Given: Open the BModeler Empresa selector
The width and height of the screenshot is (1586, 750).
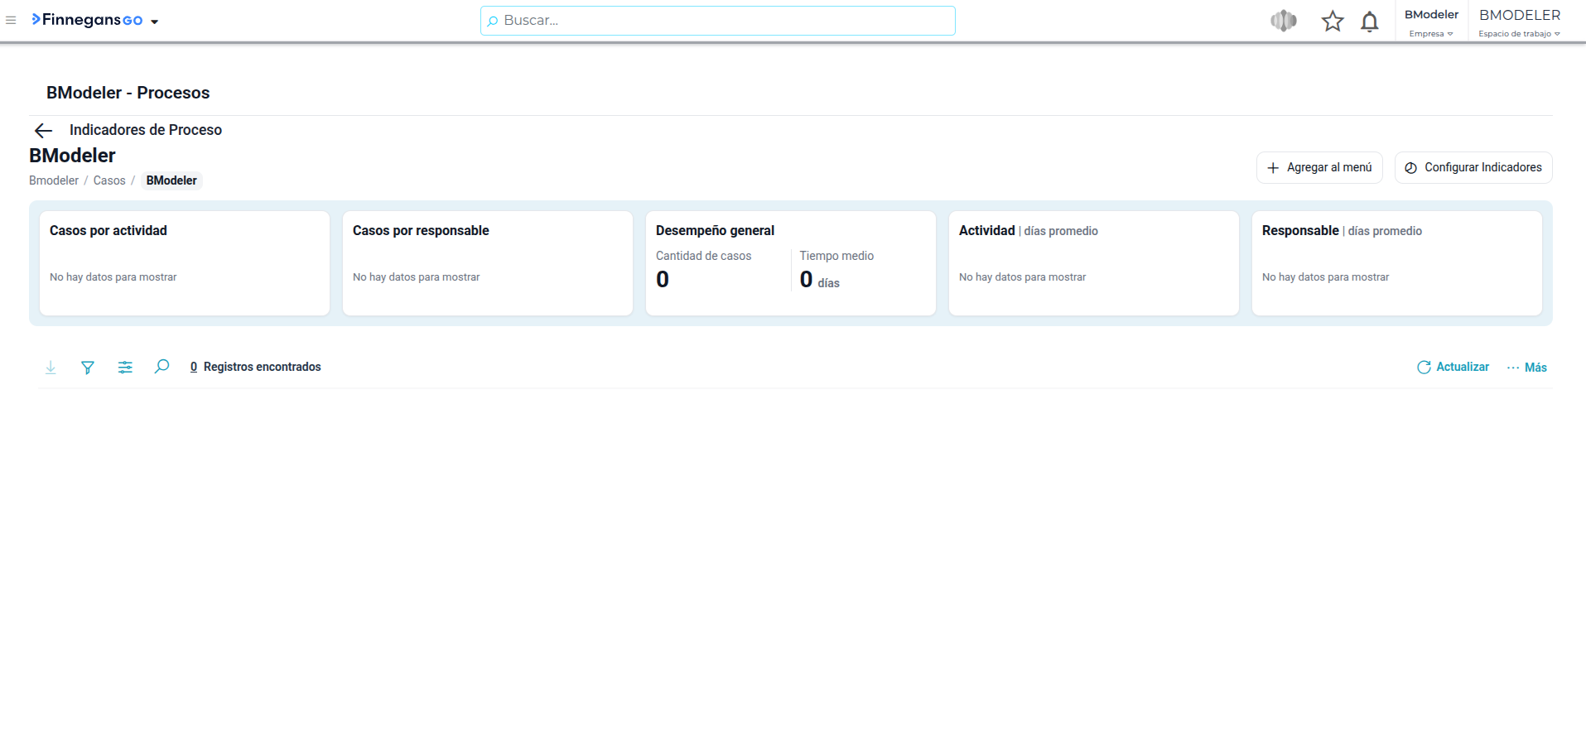Looking at the screenshot, I should [x=1431, y=22].
